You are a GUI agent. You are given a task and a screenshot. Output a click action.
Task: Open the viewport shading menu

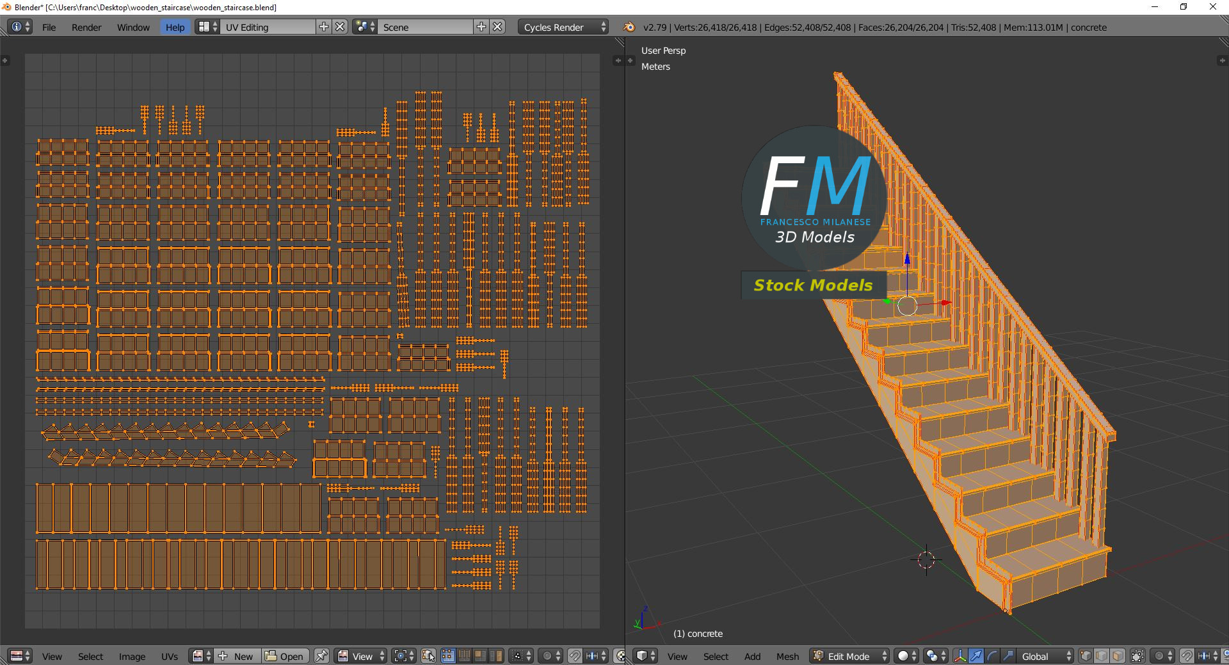906,656
